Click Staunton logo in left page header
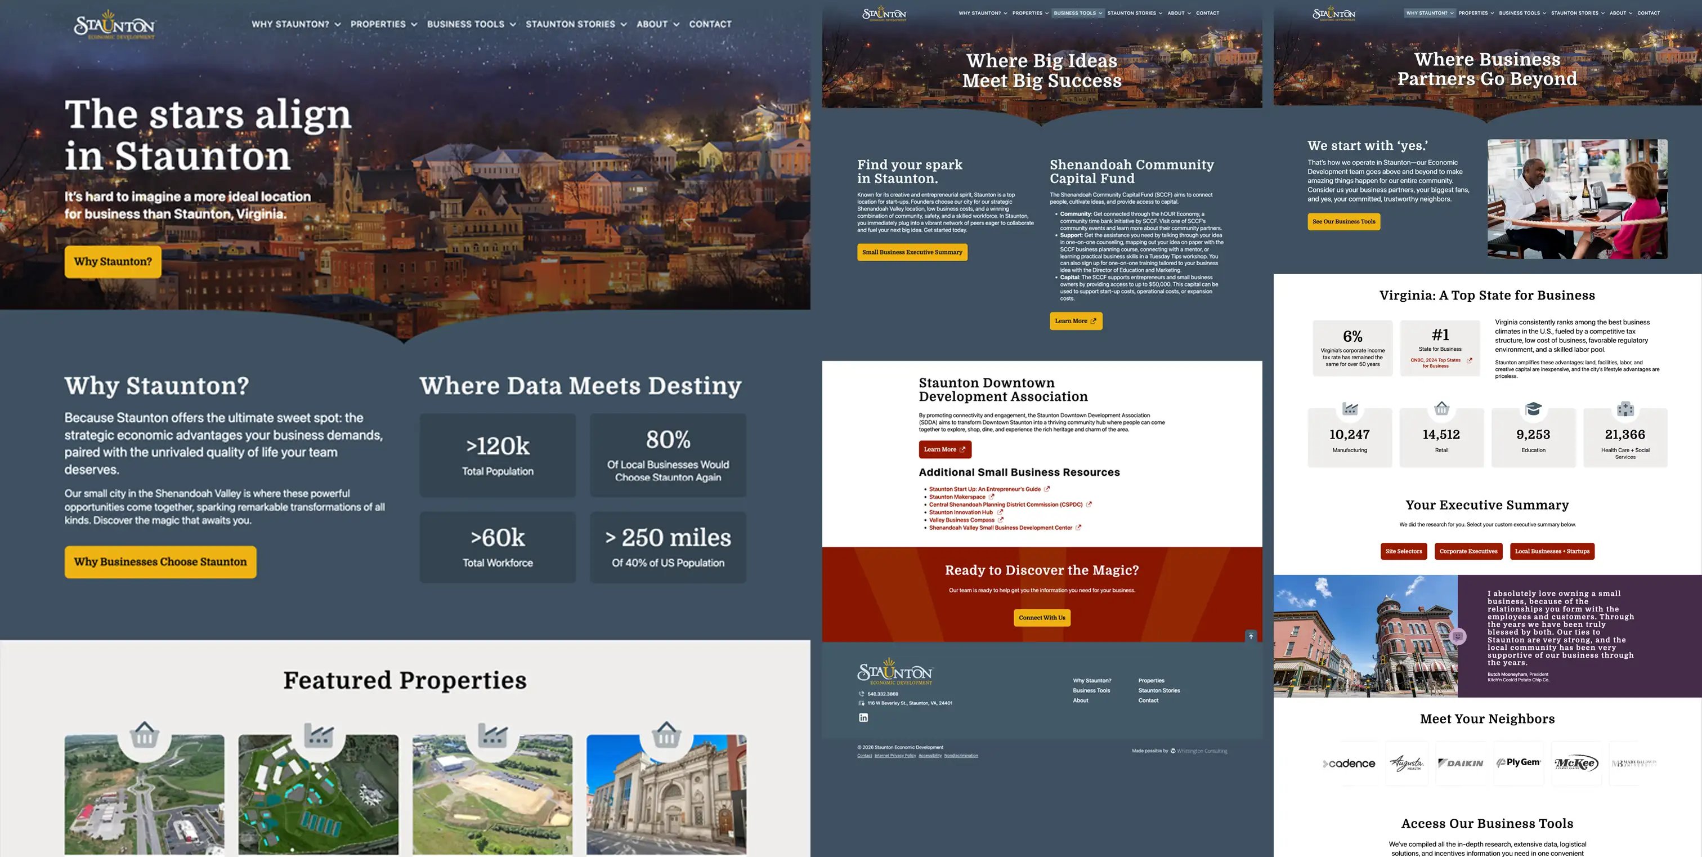 (114, 25)
